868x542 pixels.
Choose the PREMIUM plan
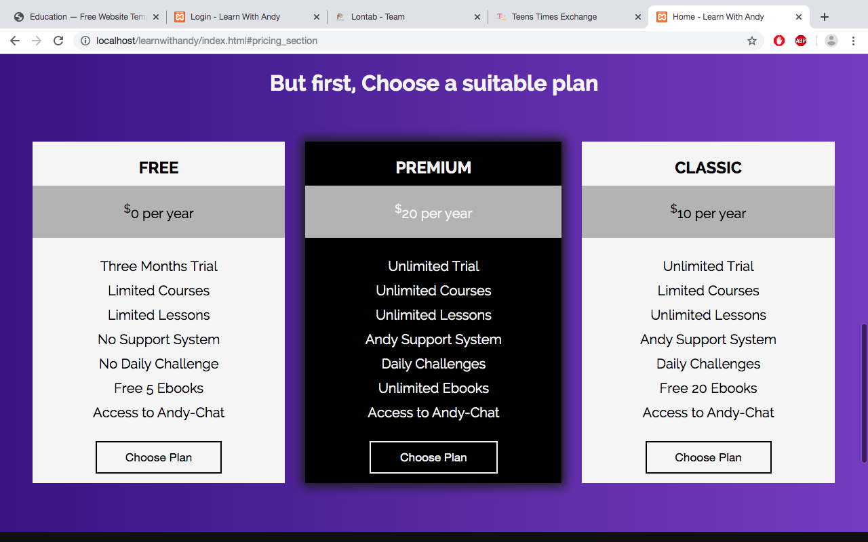click(433, 457)
